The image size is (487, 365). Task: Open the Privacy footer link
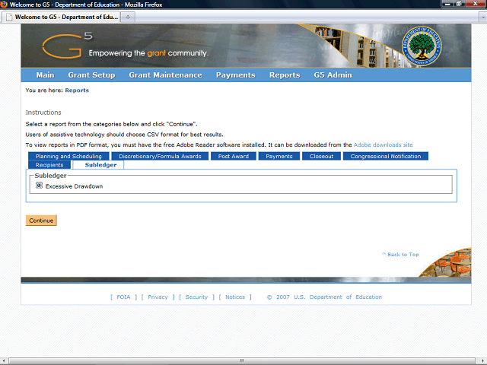pyautogui.click(x=158, y=297)
